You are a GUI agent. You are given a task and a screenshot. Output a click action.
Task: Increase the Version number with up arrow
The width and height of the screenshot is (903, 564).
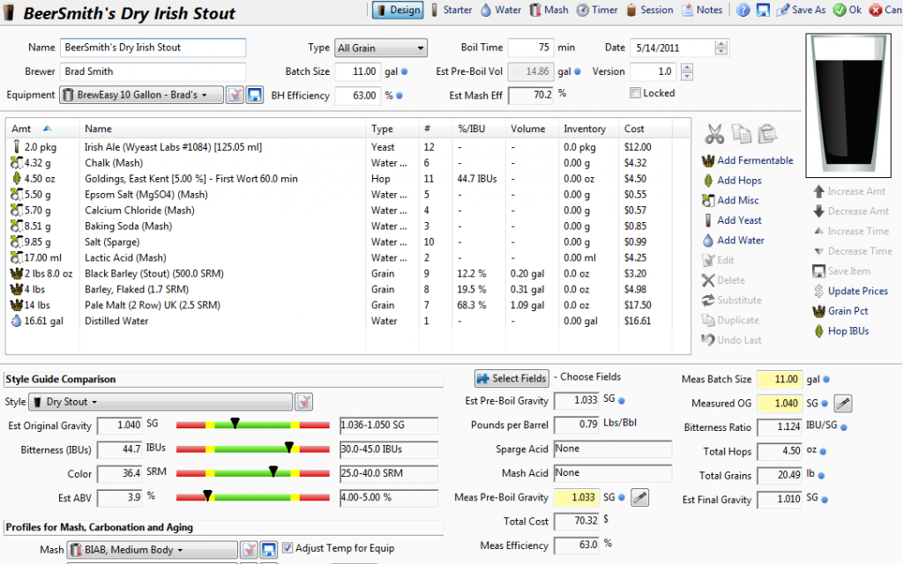[x=687, y=67]
